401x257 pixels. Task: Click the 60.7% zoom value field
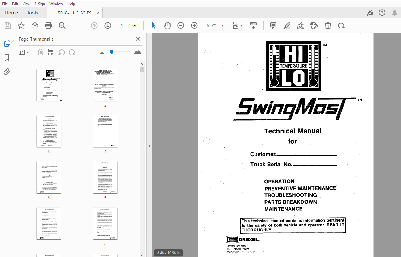point(212,26)
